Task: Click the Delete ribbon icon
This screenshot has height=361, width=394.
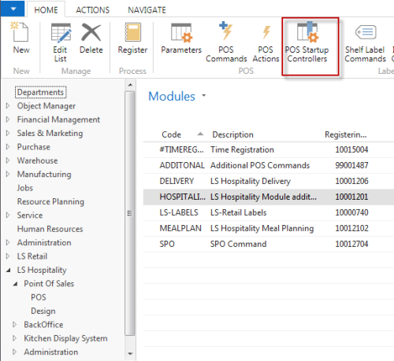Action: click(91, 32)
